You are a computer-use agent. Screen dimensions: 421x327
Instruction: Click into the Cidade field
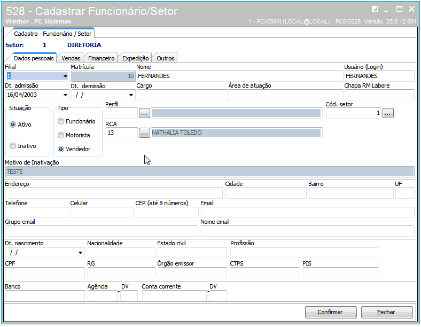click(x=266, y=193)
